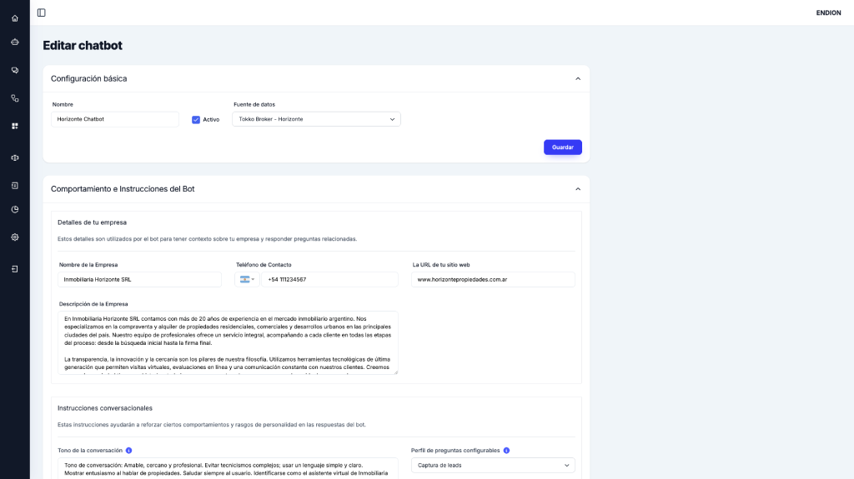Collapse Comportamiento e Instrucciones del Bot section
Image resolution: width=854 pixels, height=479 pixels.
click(x=578, y=189)
